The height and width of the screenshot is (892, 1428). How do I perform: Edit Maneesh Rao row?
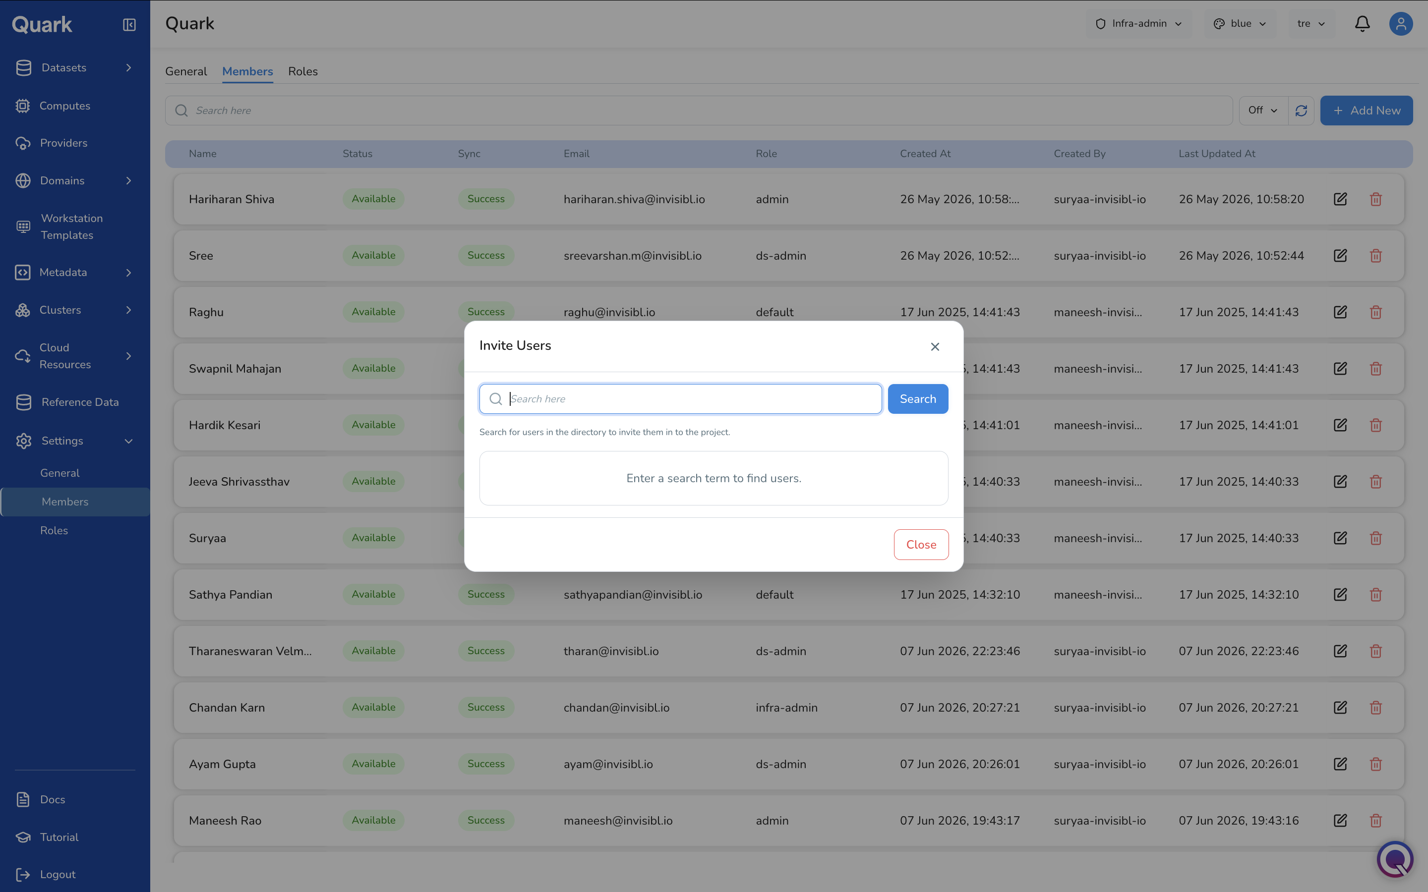coord(1340,820)
